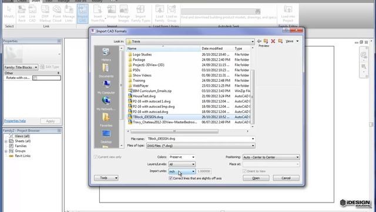This screenshot has height=212, width=376.
Task: Open the Import units dropdown
Action: click(x=182, y=171)
